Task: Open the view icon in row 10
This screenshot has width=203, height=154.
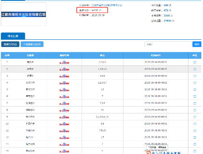Action: 195,124
